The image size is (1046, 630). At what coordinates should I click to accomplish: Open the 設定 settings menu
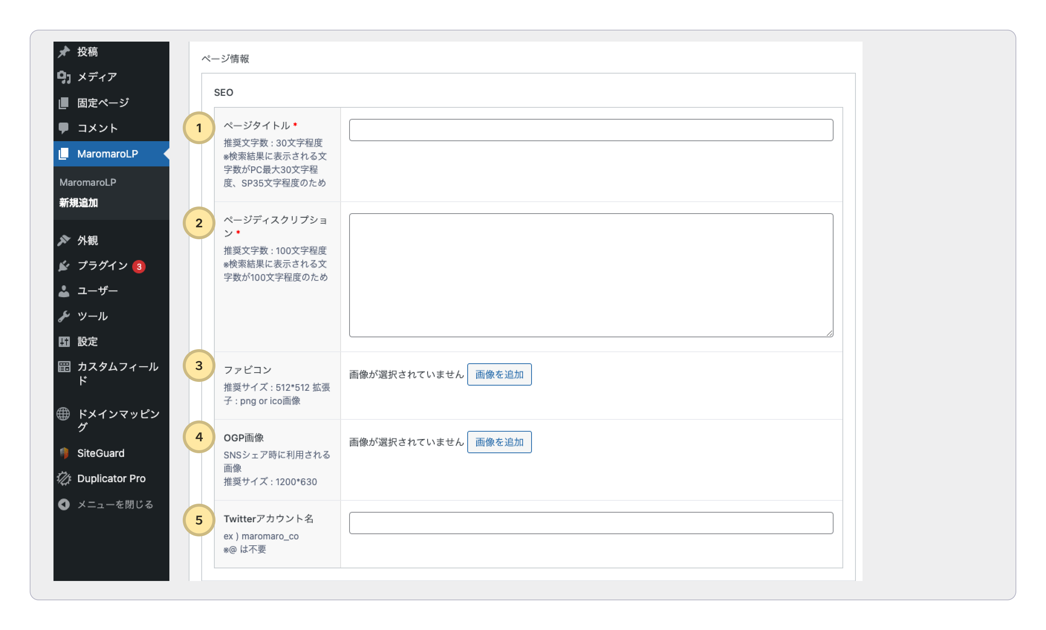[87, 341]
